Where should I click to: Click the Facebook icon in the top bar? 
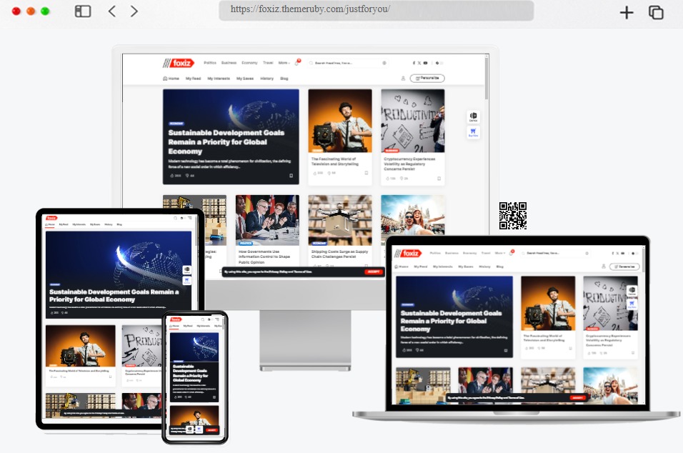(414, 63)
